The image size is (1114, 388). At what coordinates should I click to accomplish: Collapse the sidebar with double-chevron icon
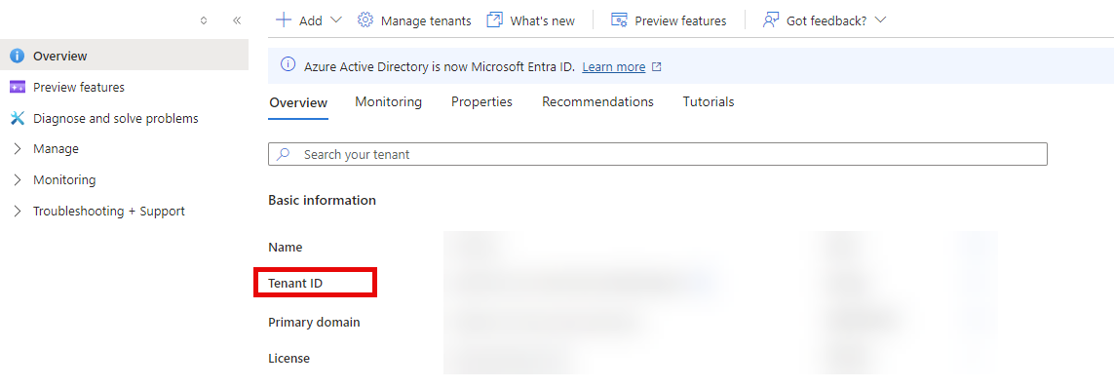(237, 20)
